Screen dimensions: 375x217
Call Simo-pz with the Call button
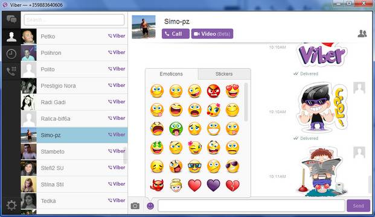(x=176, y=34)
